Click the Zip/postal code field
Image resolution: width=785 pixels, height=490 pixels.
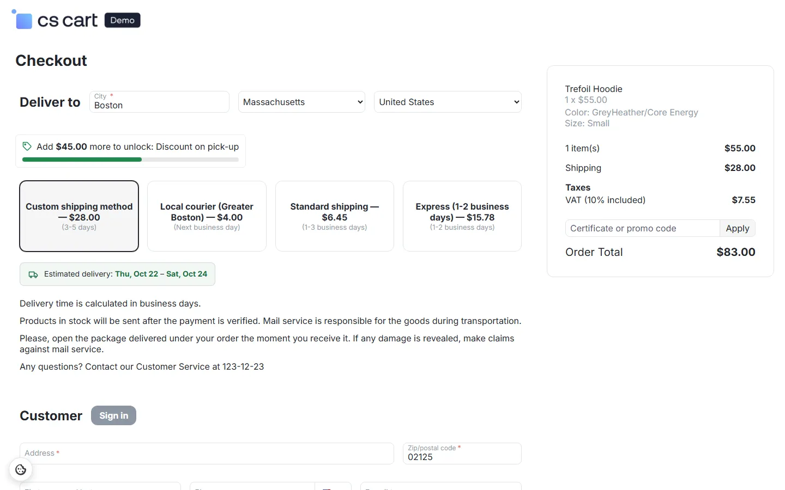[x=462, y=454]
